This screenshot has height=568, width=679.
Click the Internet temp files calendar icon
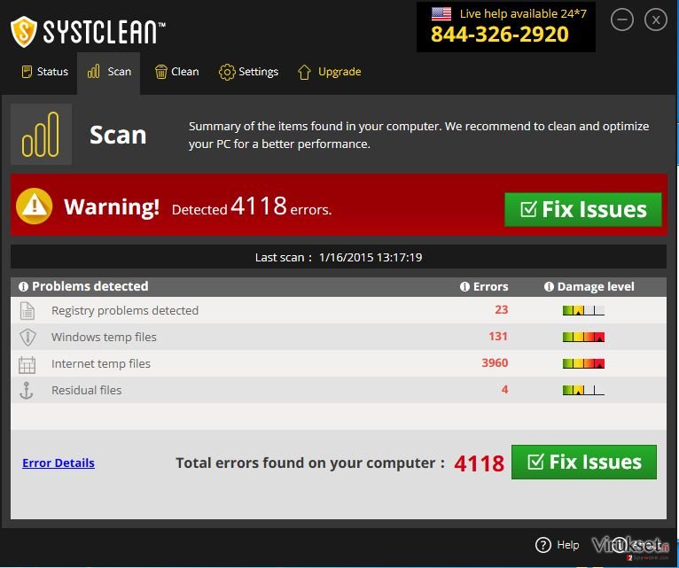(27, 364)
